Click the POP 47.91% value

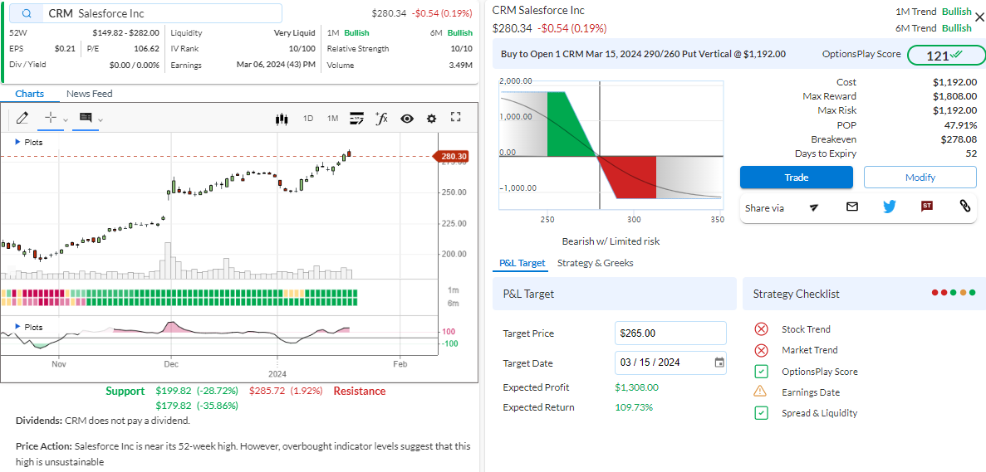[960, 125]
